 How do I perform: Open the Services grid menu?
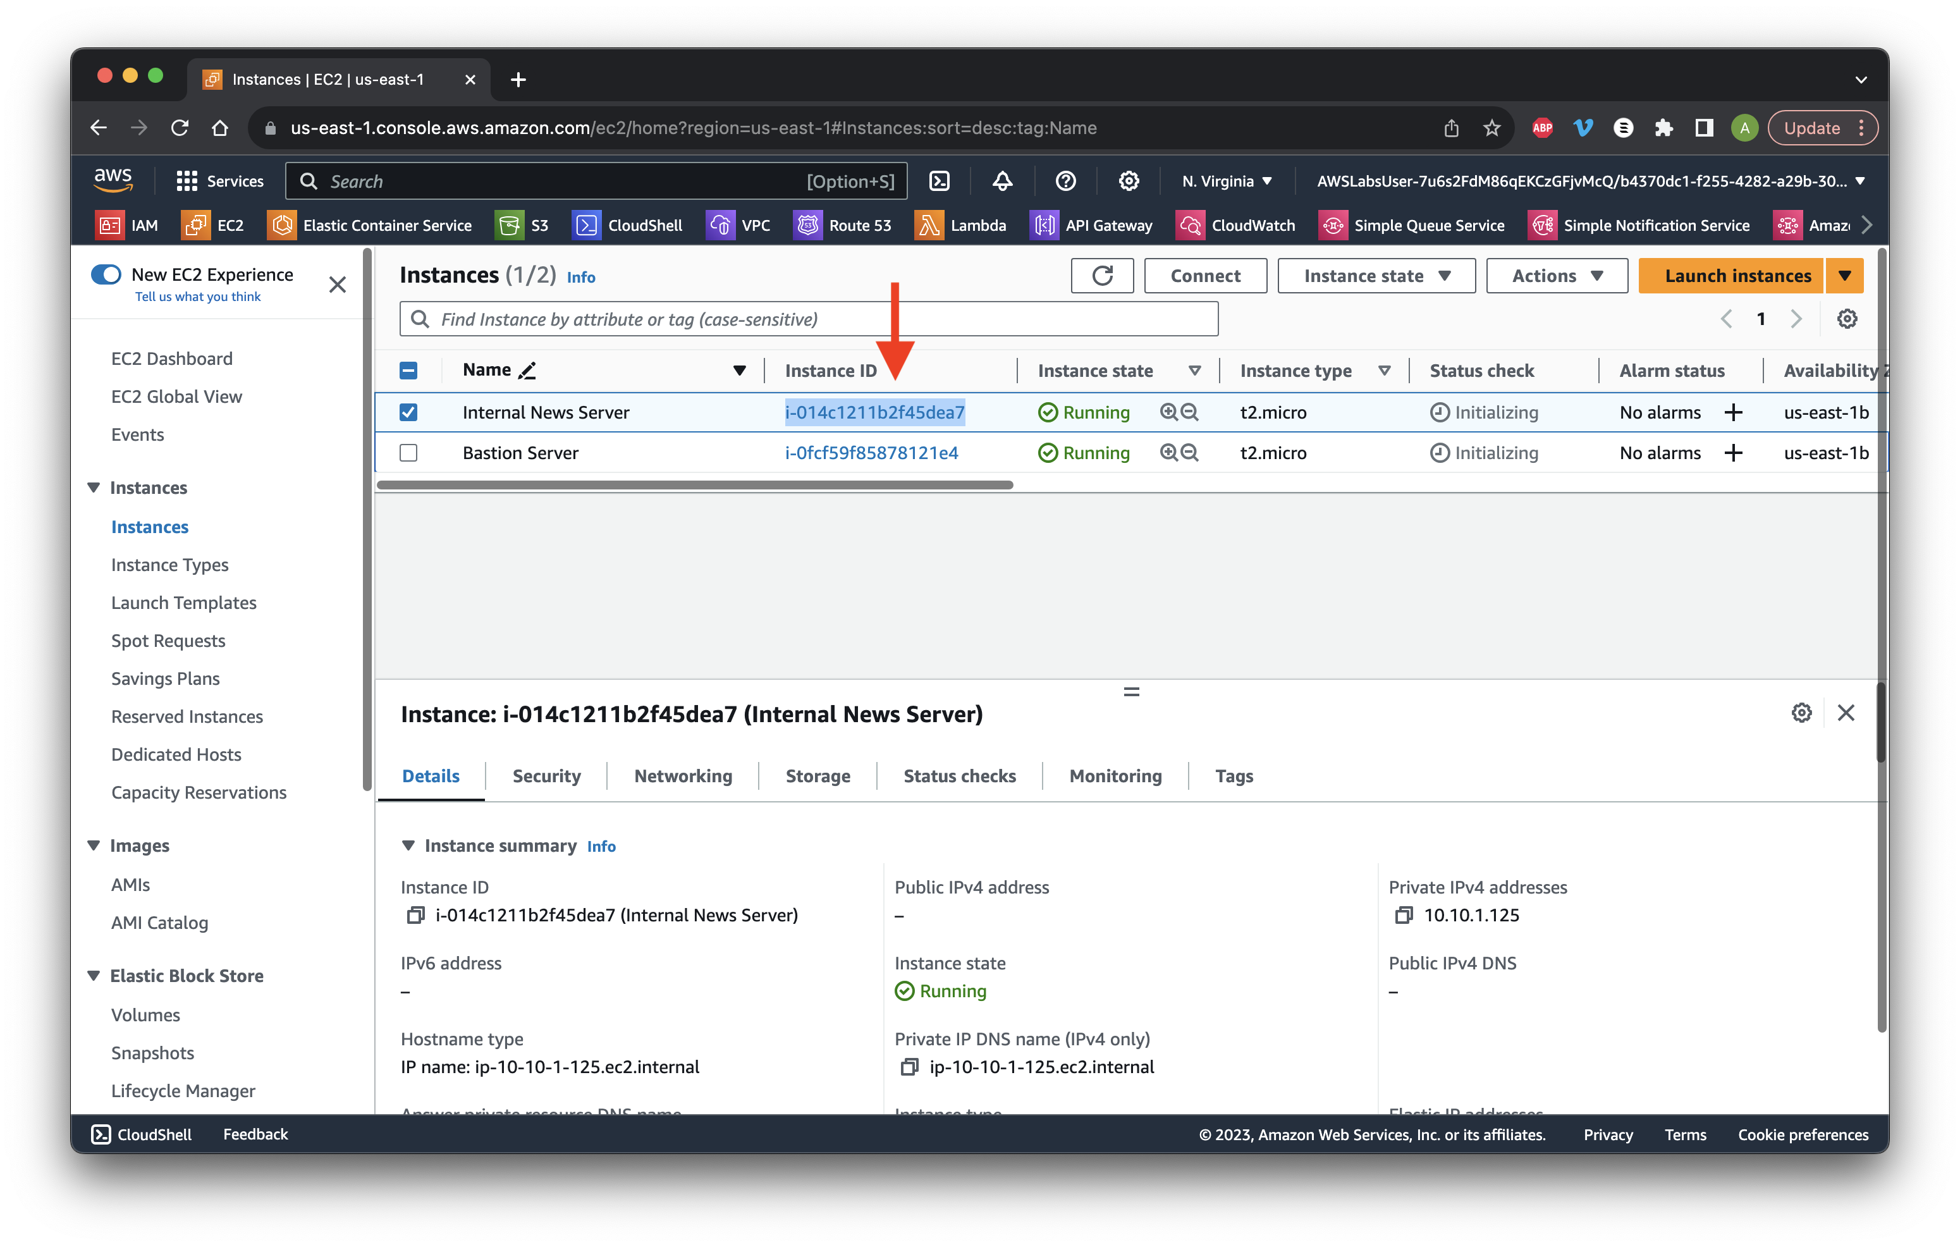coord(220,181)
